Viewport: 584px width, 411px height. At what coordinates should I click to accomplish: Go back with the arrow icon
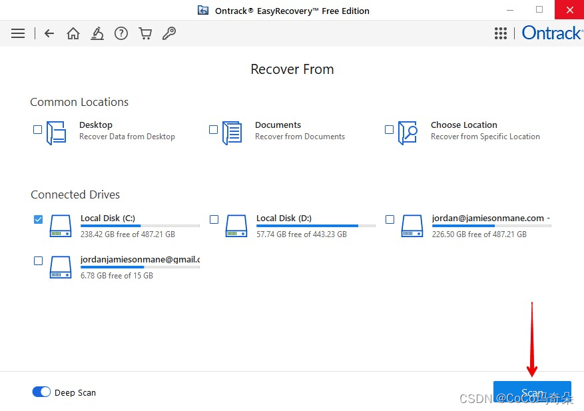49,33
